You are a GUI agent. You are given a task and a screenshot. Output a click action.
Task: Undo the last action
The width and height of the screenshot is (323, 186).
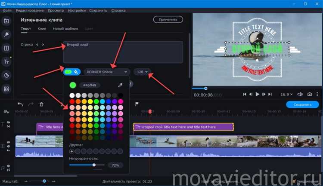pyautogui.click(x=20, y=104)
